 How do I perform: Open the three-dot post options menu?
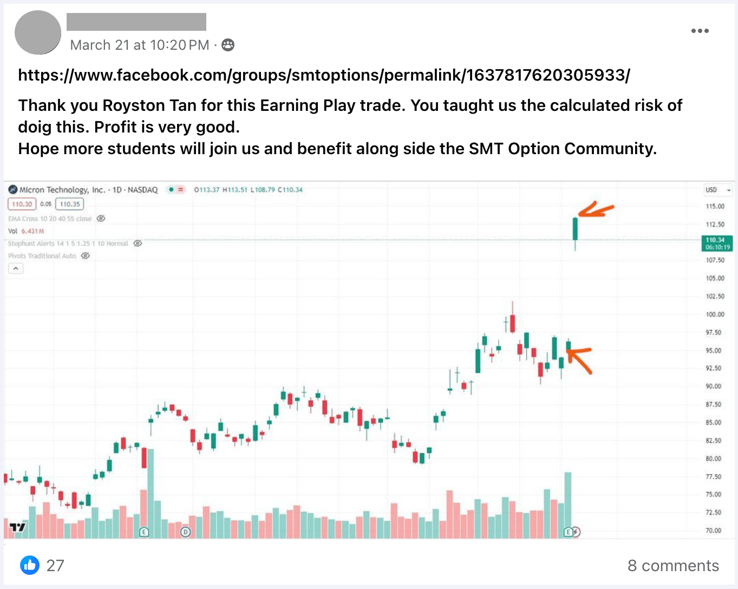tap(700, 31)
